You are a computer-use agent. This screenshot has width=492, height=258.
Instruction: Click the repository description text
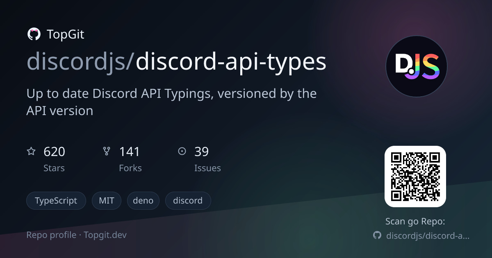[171, 102]
